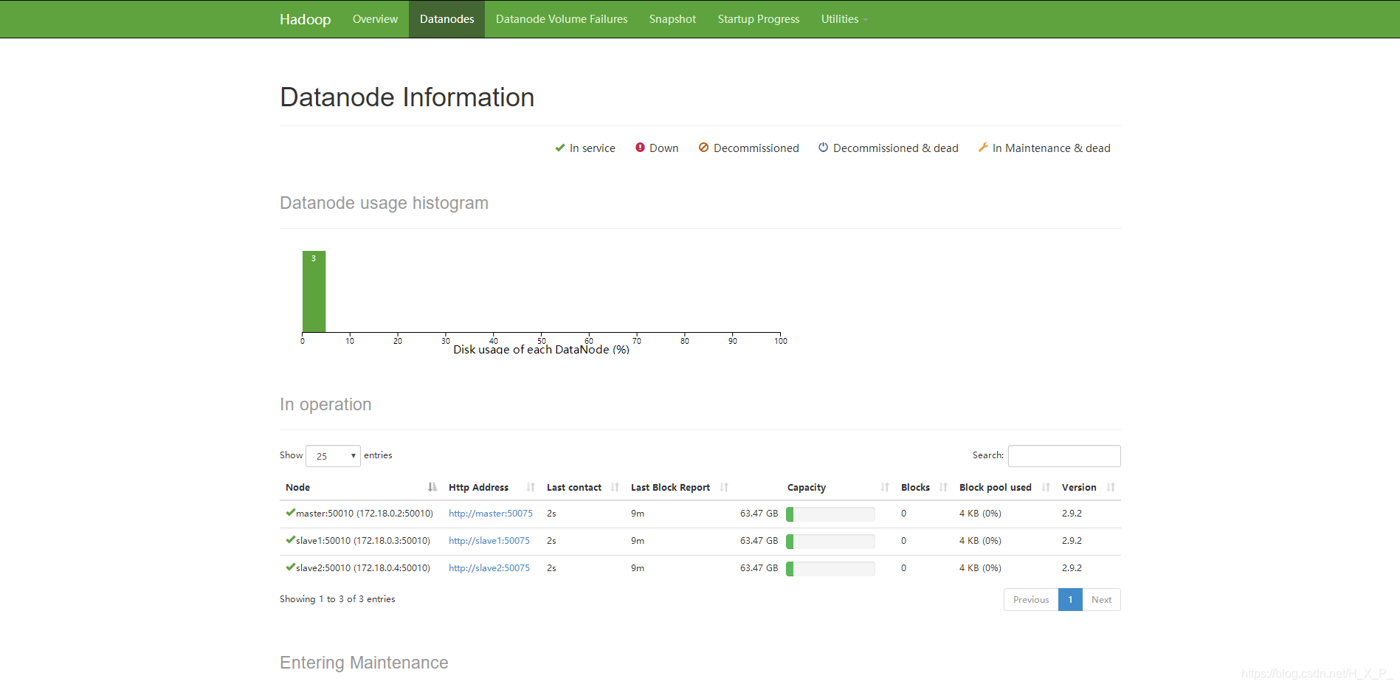Click version 2.9.2 in slave2 row
Image resolution: width=1400 pixels, height=687 pixels.
click(x=1072, y=568)
